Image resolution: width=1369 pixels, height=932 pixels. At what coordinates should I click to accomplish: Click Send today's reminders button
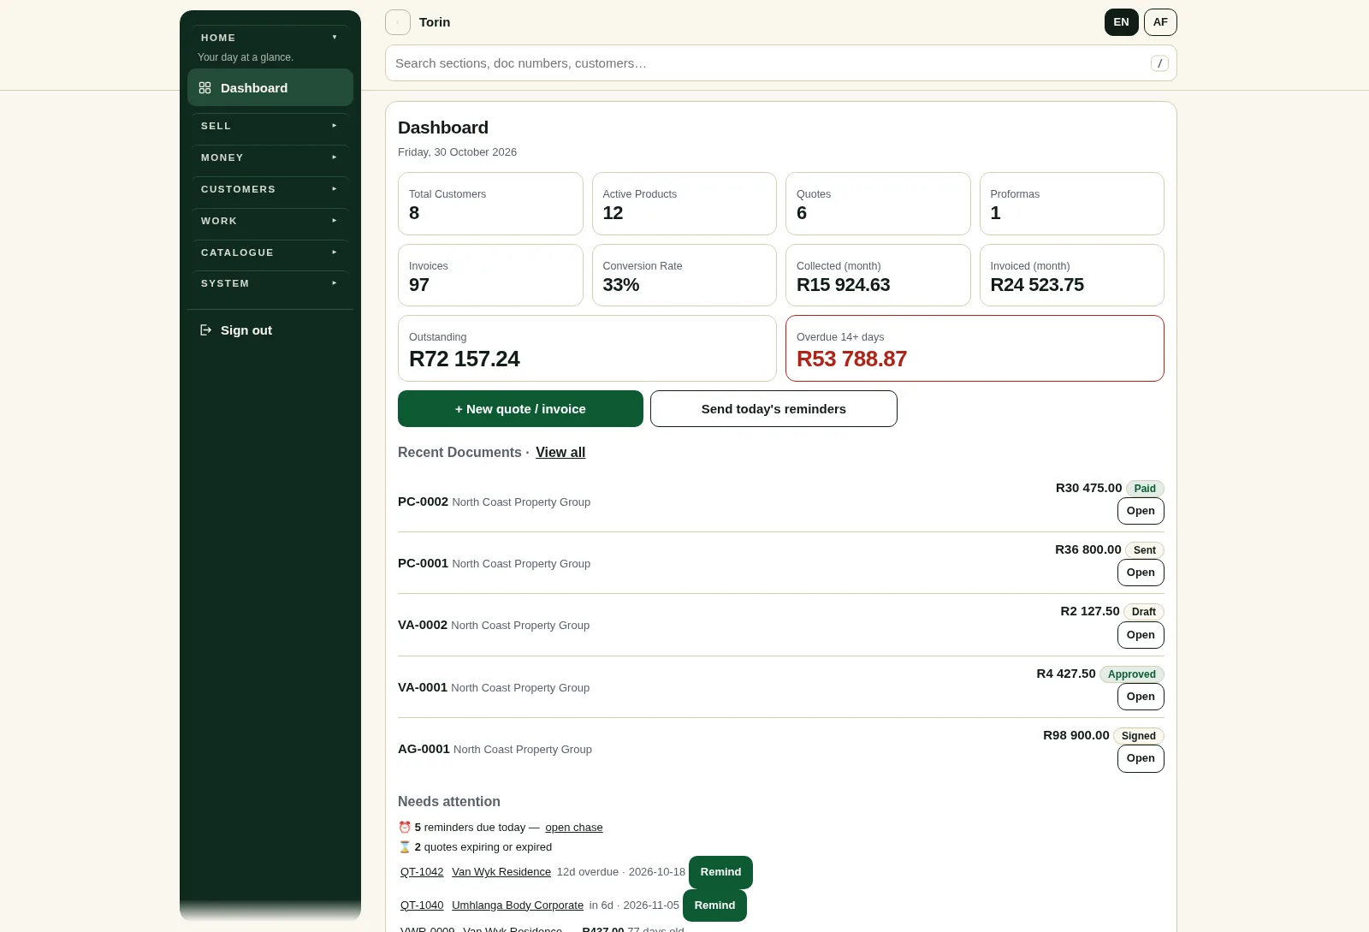tap(773, 409)
